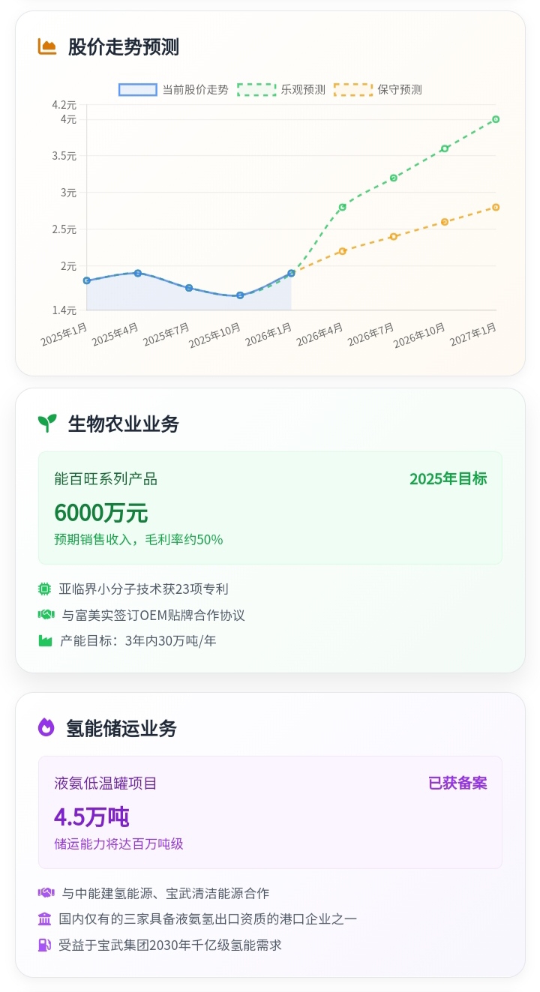Screen dimensions: 540x992
Task: Click the handshake icon beside 与中能建氢能源
Action: (x=46, y=893)
